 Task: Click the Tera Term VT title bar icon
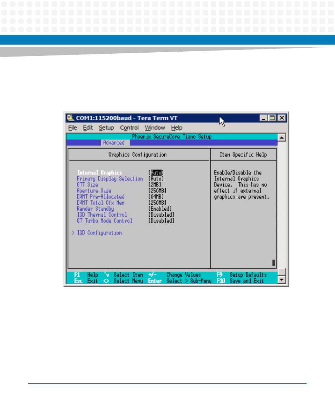pyautogui.click(x=70, y=118)
